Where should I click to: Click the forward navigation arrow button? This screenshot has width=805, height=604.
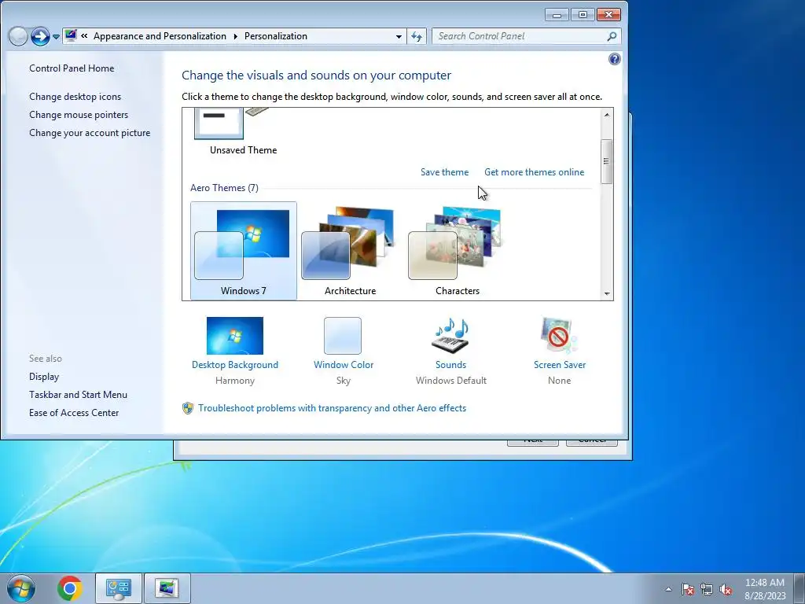click(x=40, y=36)
